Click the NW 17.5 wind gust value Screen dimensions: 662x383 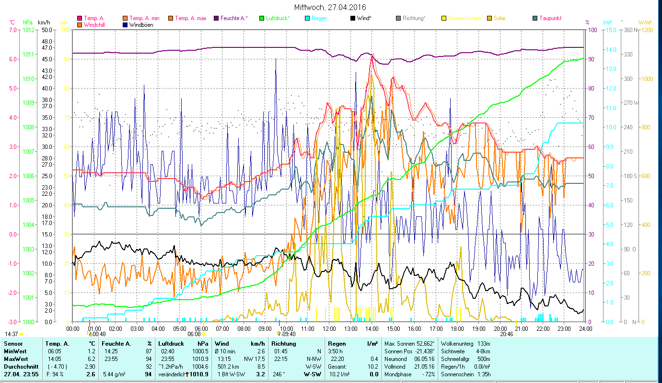point(255,359)
